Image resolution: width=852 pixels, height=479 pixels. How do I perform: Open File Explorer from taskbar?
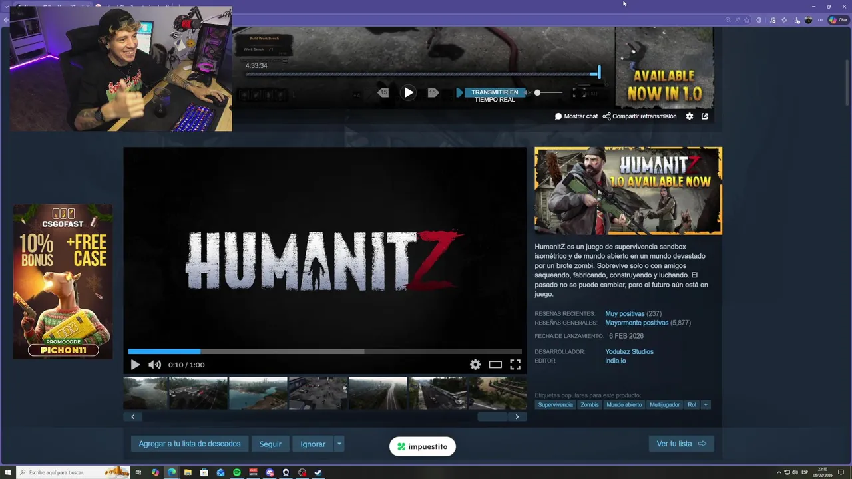[x=188, y=472]
